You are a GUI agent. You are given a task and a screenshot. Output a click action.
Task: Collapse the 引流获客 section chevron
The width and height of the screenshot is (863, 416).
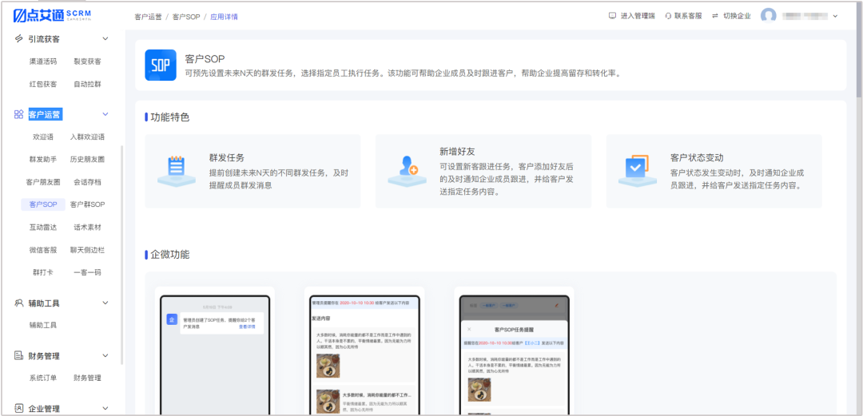click(x=105, y=39)
